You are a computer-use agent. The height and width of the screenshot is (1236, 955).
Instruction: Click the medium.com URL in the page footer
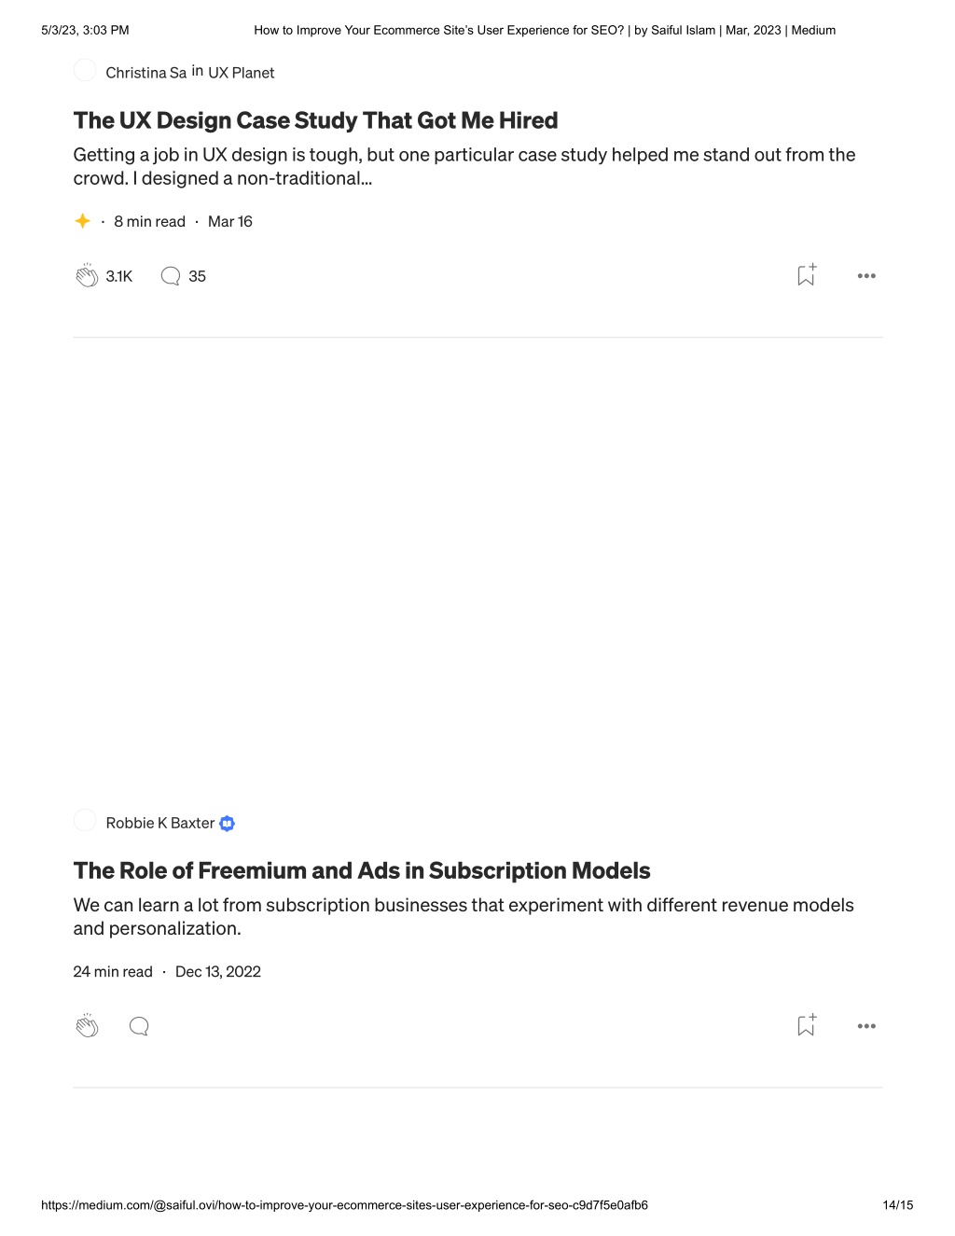(x=344, y=1205)
